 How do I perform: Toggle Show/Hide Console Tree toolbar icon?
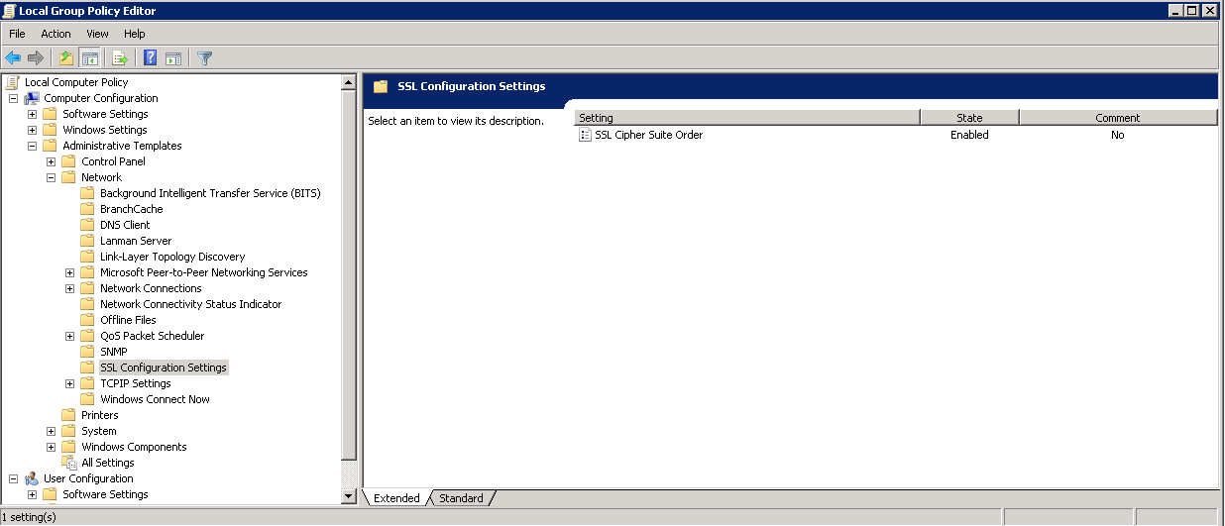click(89, 58)
